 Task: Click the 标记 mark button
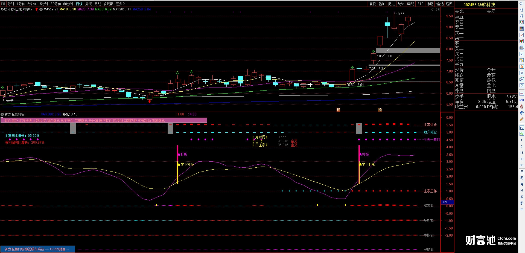click(430, 4)
